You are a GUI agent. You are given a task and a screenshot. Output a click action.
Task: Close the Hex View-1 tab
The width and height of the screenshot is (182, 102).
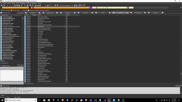pyautogui.click(x=75, y=13)
